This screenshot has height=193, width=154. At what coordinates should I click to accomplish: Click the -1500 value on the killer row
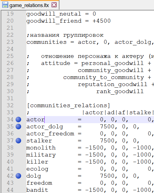[95, 162]
